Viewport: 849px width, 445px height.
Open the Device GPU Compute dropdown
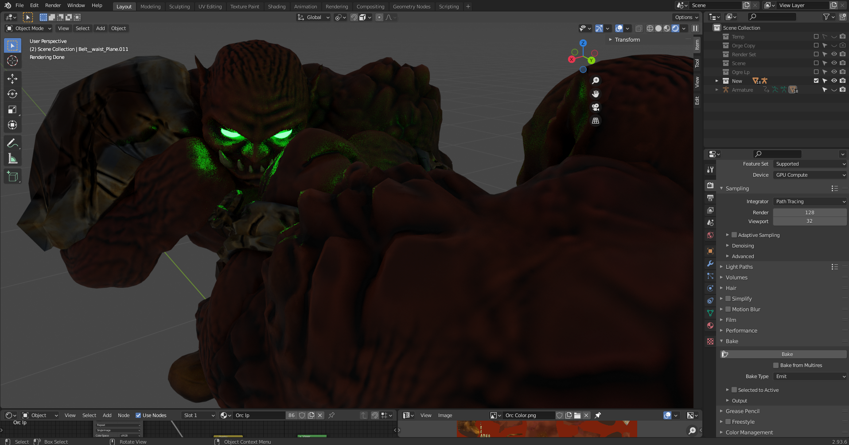[x=810, y=175]
